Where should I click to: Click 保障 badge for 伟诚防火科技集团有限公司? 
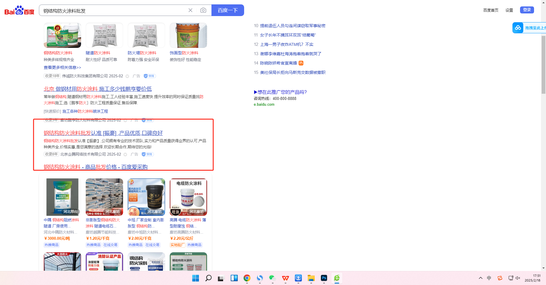click(x=150, y=76)
